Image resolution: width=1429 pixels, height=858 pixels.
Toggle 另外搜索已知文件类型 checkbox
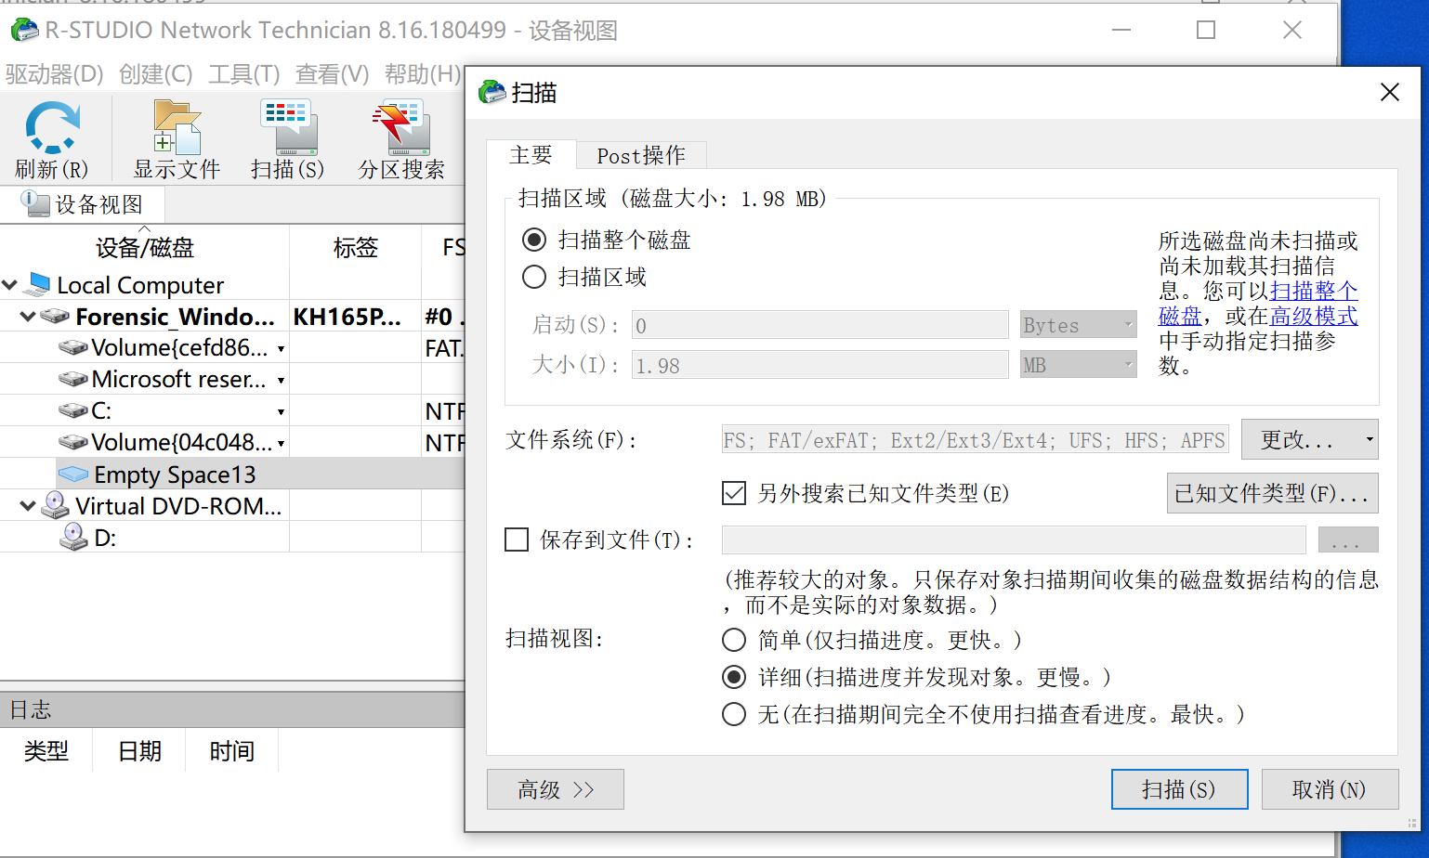(x=734, y=493)
